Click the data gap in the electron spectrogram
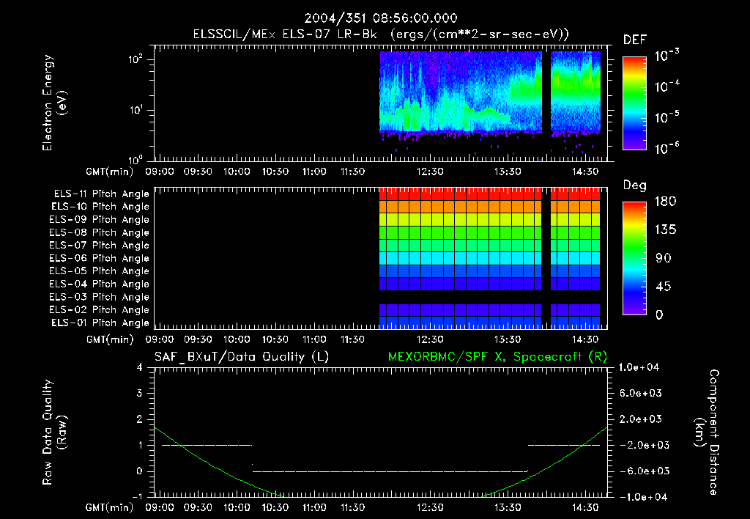Viewport: 750px width, 519px height. coord(546,92)
